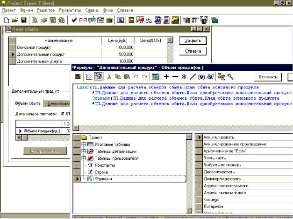The height and width of the screenshot is (219, 293).
Task: Insert division slash operator
Action: 193,76
